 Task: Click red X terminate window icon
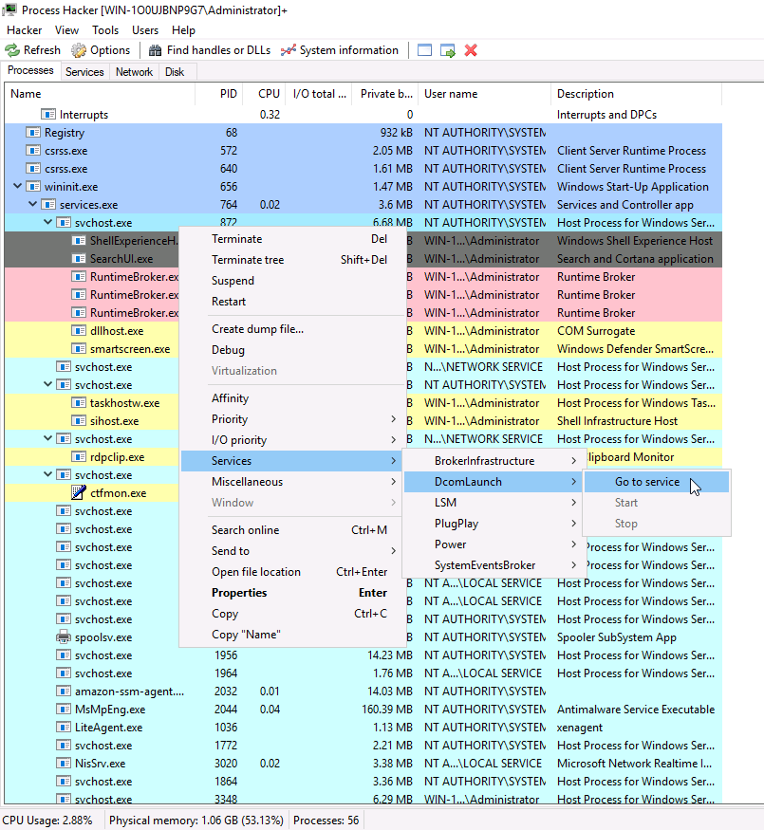[471, 50]
